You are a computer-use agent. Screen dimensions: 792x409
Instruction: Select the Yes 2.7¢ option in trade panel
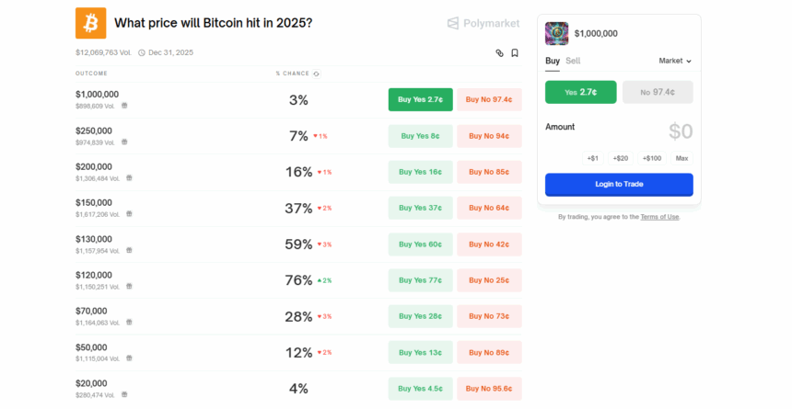click(581, 92)
